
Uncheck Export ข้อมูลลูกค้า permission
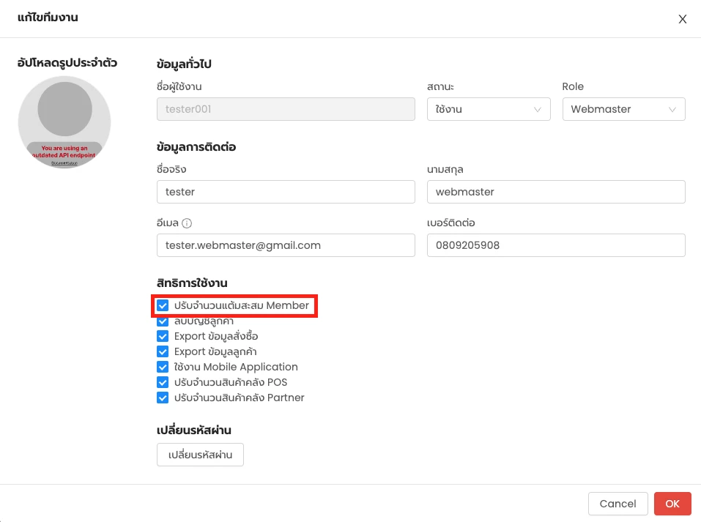pos(163,351)
